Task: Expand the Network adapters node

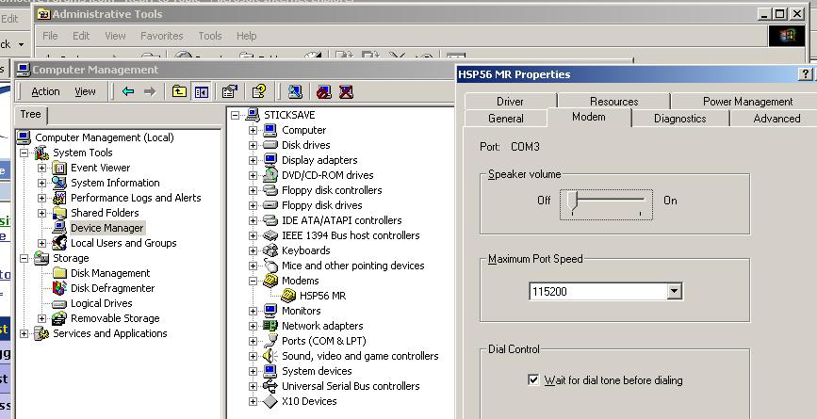Action: pos(253,326)
